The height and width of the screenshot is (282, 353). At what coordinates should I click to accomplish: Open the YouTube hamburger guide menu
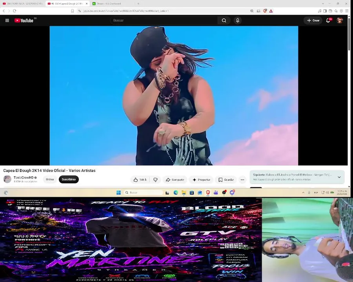pos(7,20)
